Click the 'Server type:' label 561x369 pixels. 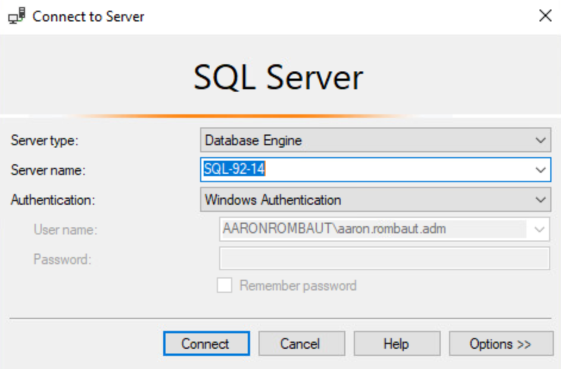tap(45, 141)
